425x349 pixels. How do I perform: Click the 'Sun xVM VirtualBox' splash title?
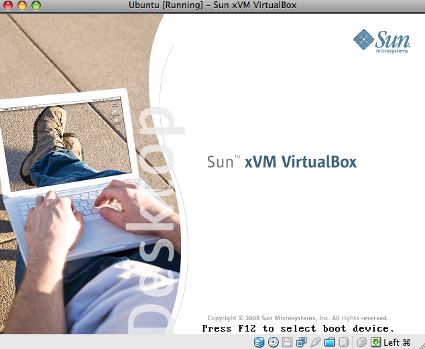tap(282, 162)
